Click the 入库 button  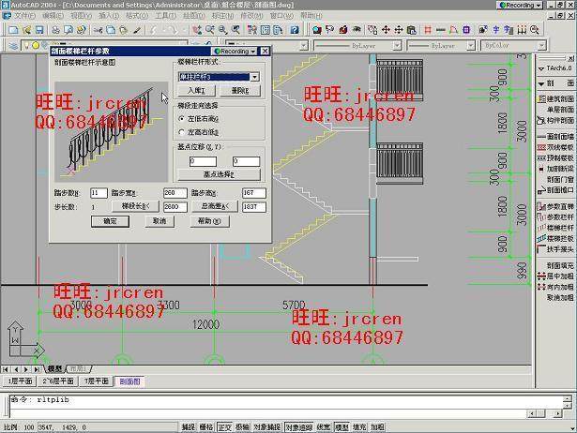196,90
